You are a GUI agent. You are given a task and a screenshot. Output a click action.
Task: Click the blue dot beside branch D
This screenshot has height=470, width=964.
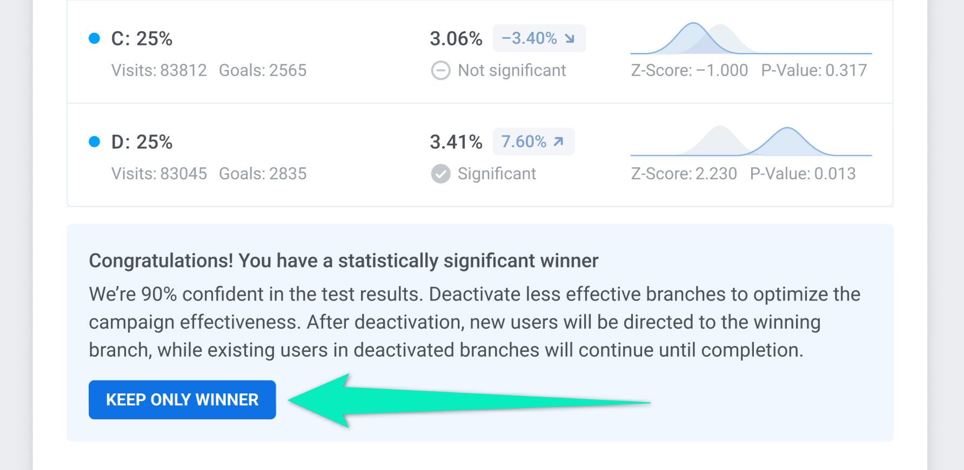pos(95,142)
